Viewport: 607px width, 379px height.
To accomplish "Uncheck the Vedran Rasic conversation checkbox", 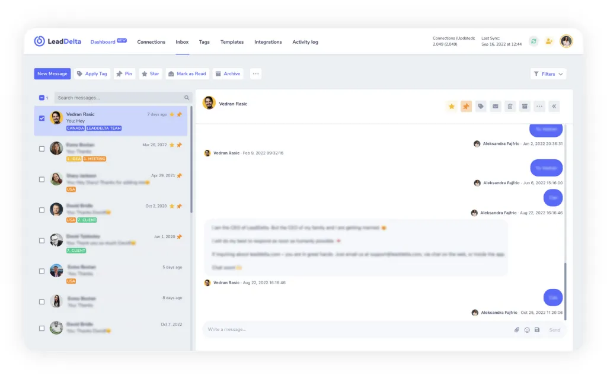I will click(x=42, y=118).
